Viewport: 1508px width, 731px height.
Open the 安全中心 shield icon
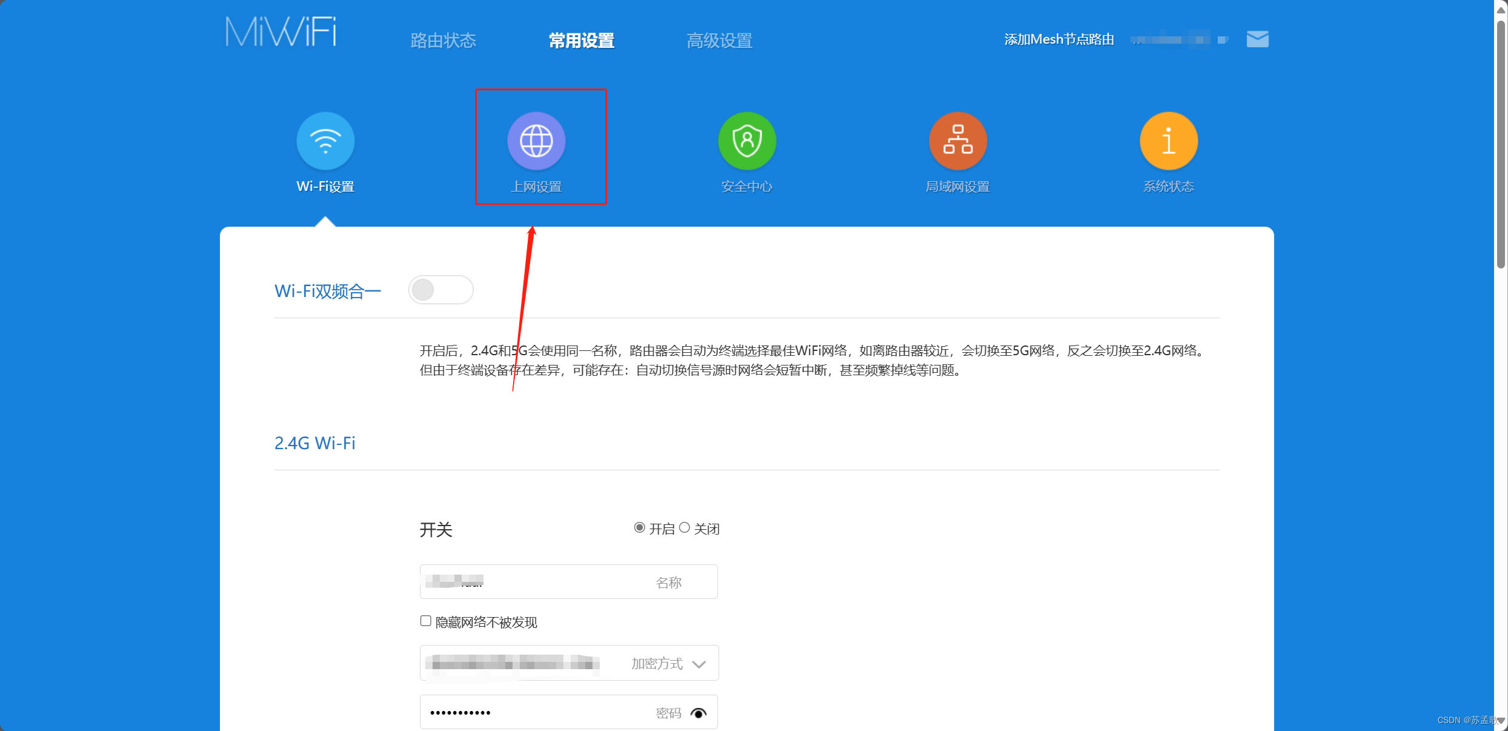pyautogui.click(x=747, y=142)
